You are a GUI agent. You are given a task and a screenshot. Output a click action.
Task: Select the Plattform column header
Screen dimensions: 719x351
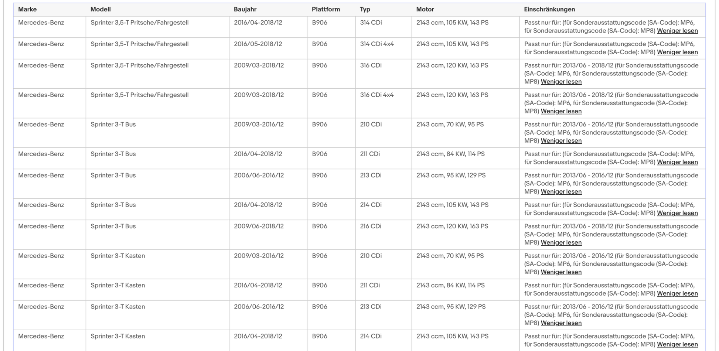tap(326, 10)
